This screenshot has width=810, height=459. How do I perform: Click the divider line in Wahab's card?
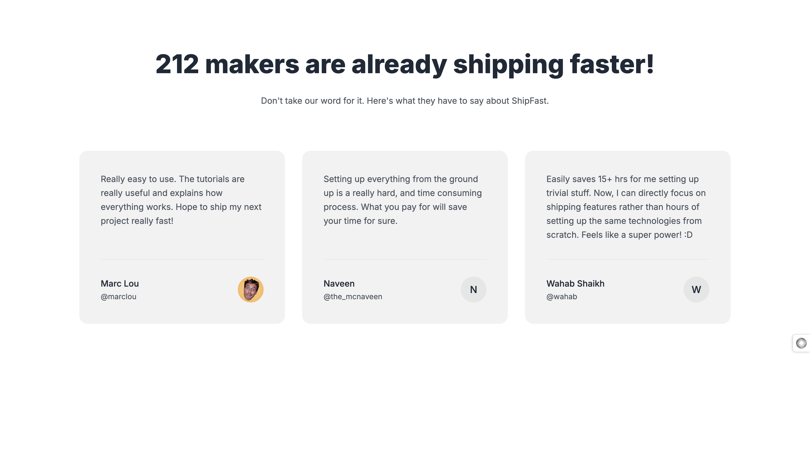[628, 259]
